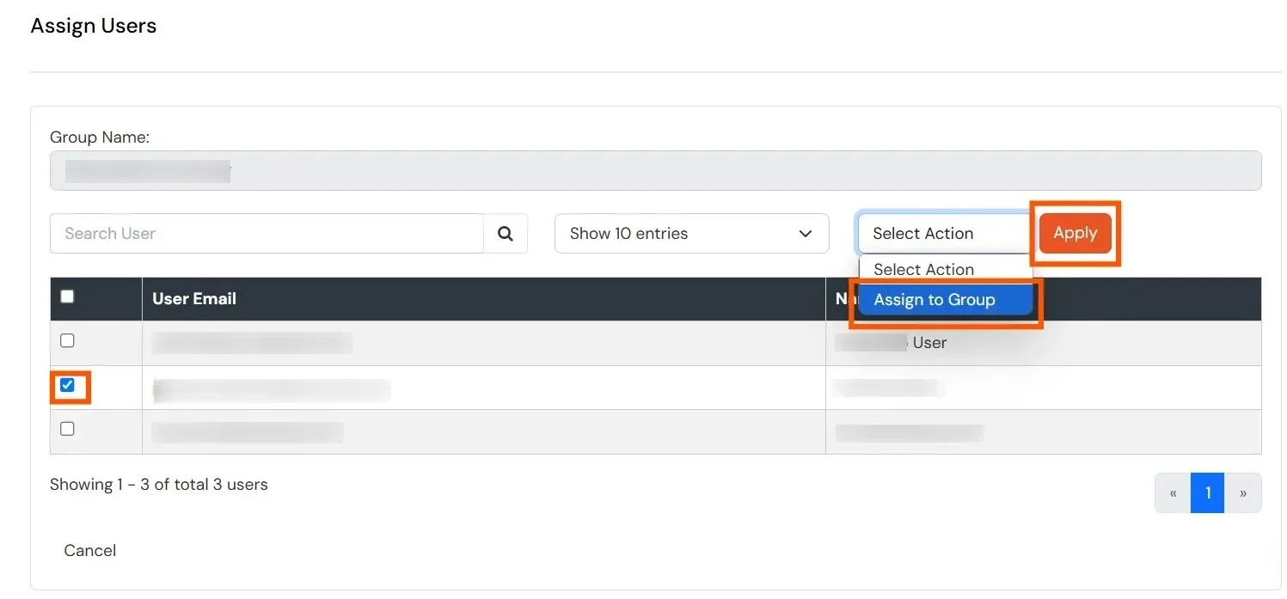Choose the Select Action placeholder option

coord(922,269)
